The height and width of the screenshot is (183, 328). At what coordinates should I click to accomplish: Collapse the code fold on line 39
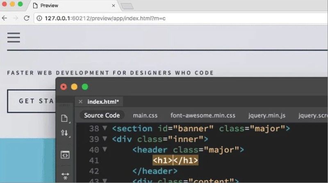(x=105, y=138)
